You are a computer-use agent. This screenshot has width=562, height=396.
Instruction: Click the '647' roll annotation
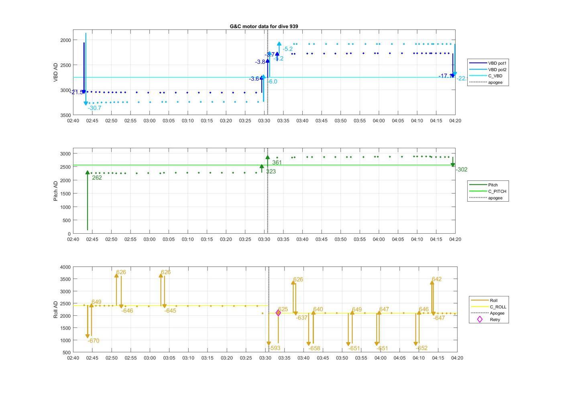[384, 309]
